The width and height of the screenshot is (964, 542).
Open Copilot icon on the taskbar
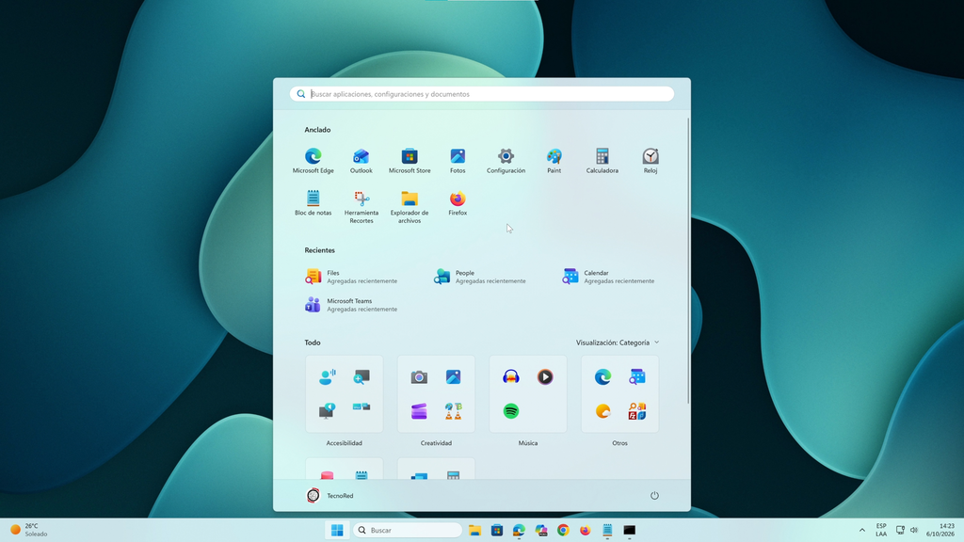541,531
